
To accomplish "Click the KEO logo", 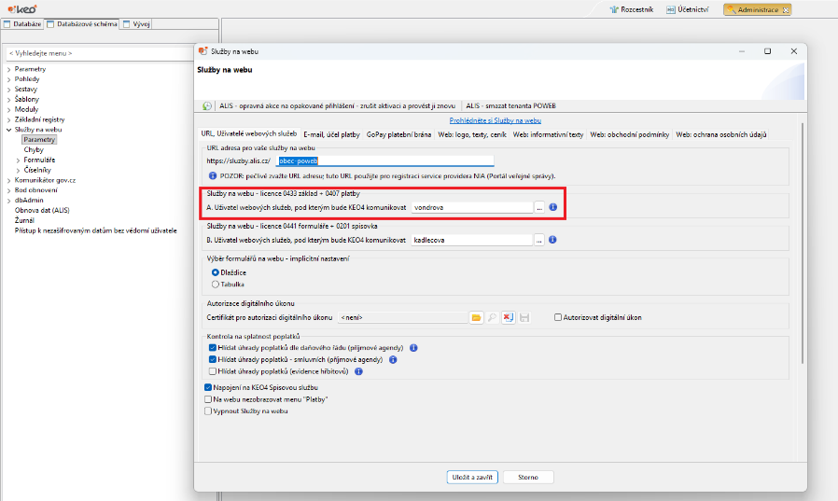I will click(x=21, y=9).
